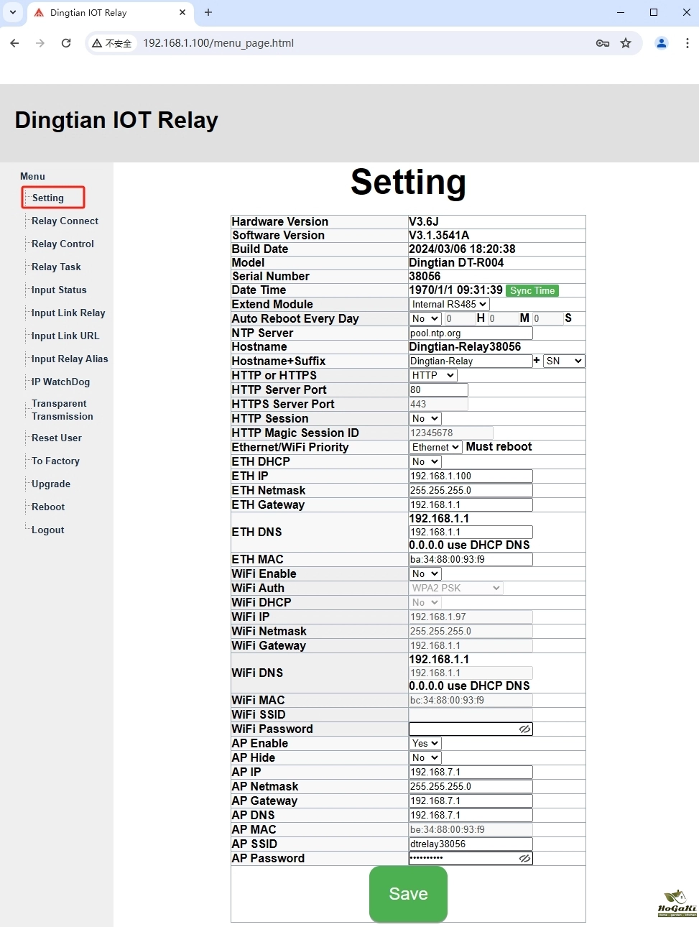The width and height of the screenshot is (699, 927).
Task: Go to the Upgrade menu item
Action: click(51, 484)
